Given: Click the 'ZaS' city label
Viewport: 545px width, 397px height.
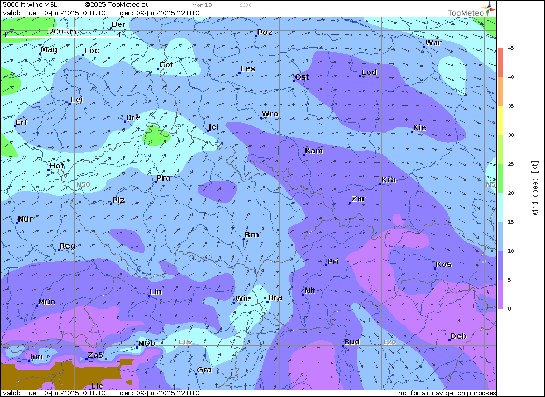Looking at the screenshot, I should tap(95, 355).
